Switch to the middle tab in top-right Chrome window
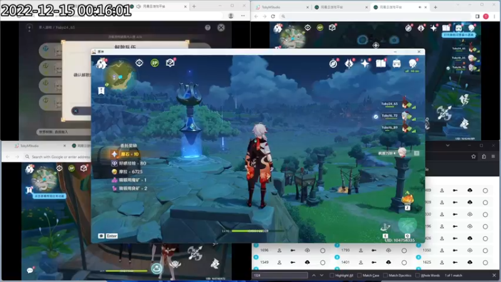Screen dimensions: 501x282 point(340,7)
